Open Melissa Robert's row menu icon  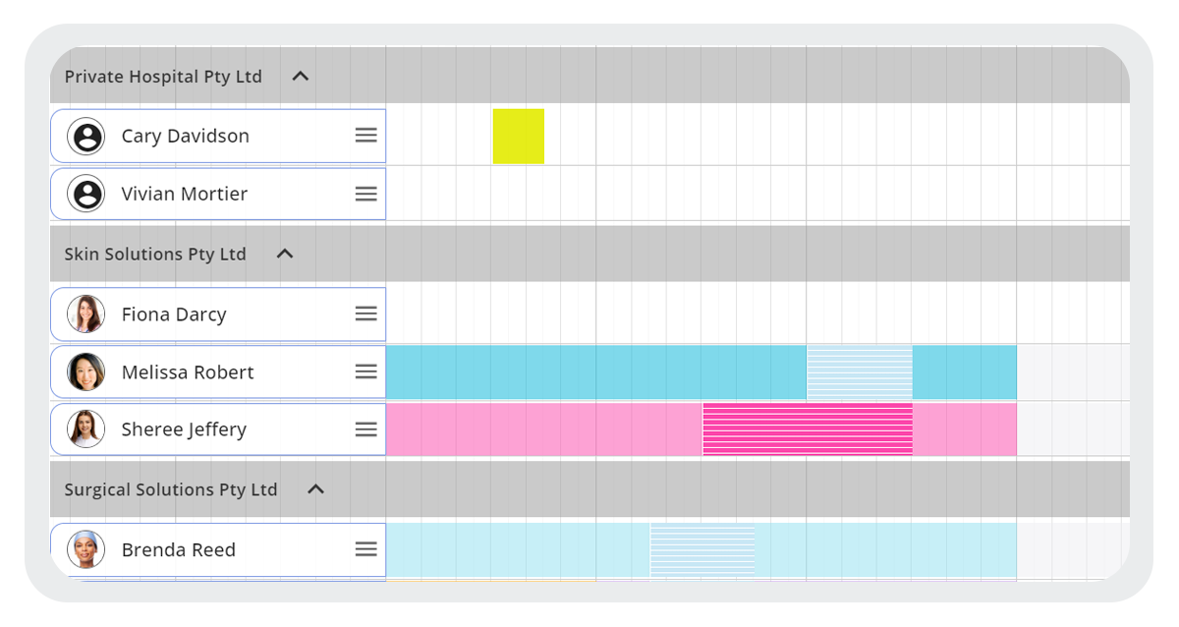click(x=365, y=371)
